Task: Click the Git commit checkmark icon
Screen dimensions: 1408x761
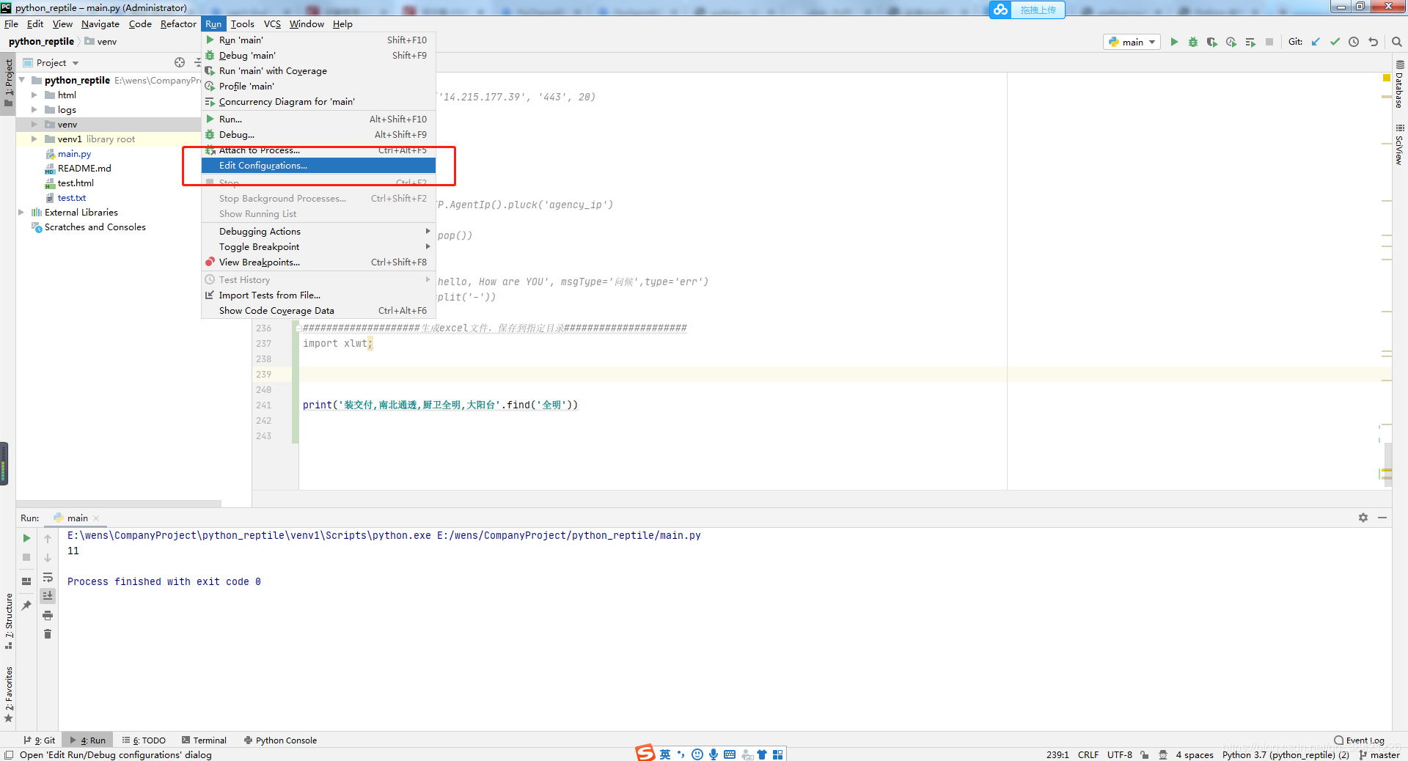Action: (1335, 42)
